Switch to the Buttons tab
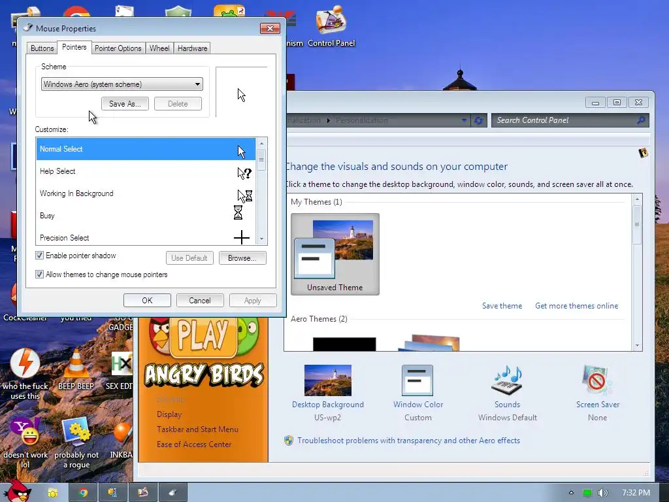The width and height of the screenshot is (669, 502). [x=42, y=48]
